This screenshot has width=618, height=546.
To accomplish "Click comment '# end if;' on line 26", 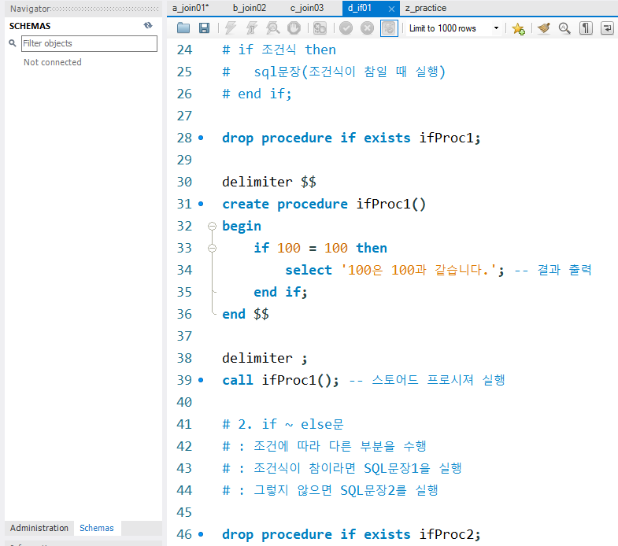I will point(257,94).
